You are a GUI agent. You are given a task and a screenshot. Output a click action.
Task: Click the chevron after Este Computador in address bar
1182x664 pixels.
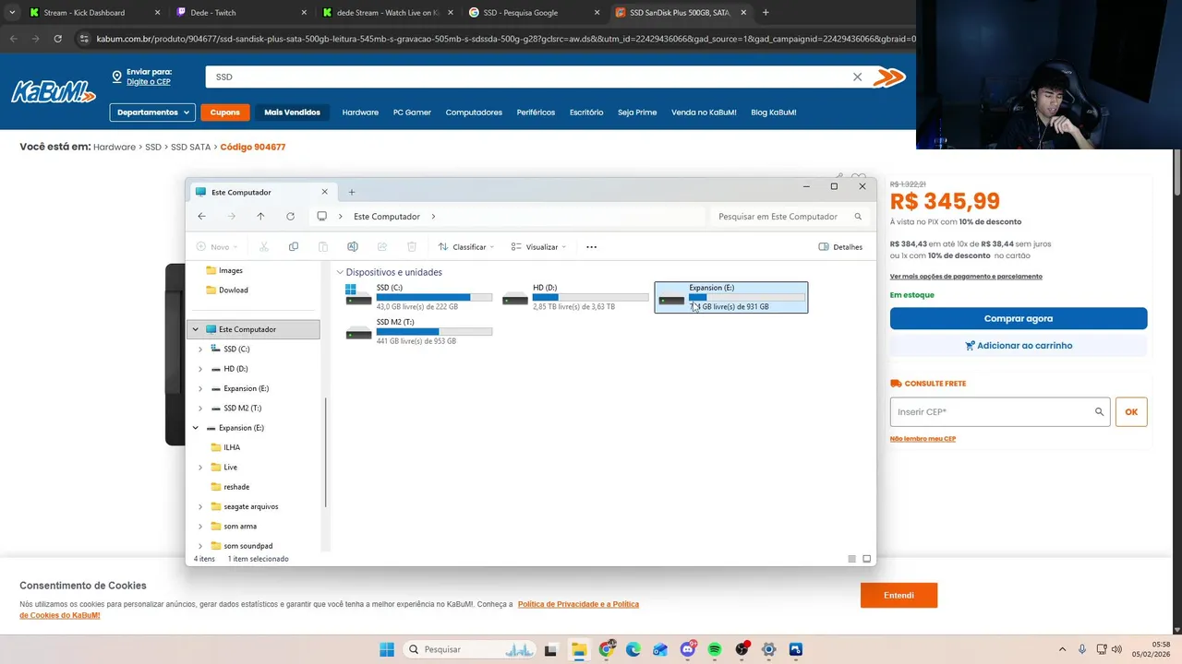point(433,217)
